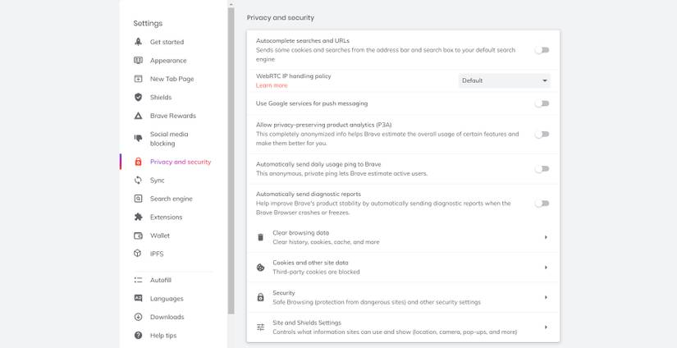This screenshot has width=677, height=348.
Task: Go to Search engine settings
Action: (171, 199)
